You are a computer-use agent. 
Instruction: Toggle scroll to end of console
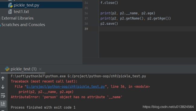tap(3, 104)
